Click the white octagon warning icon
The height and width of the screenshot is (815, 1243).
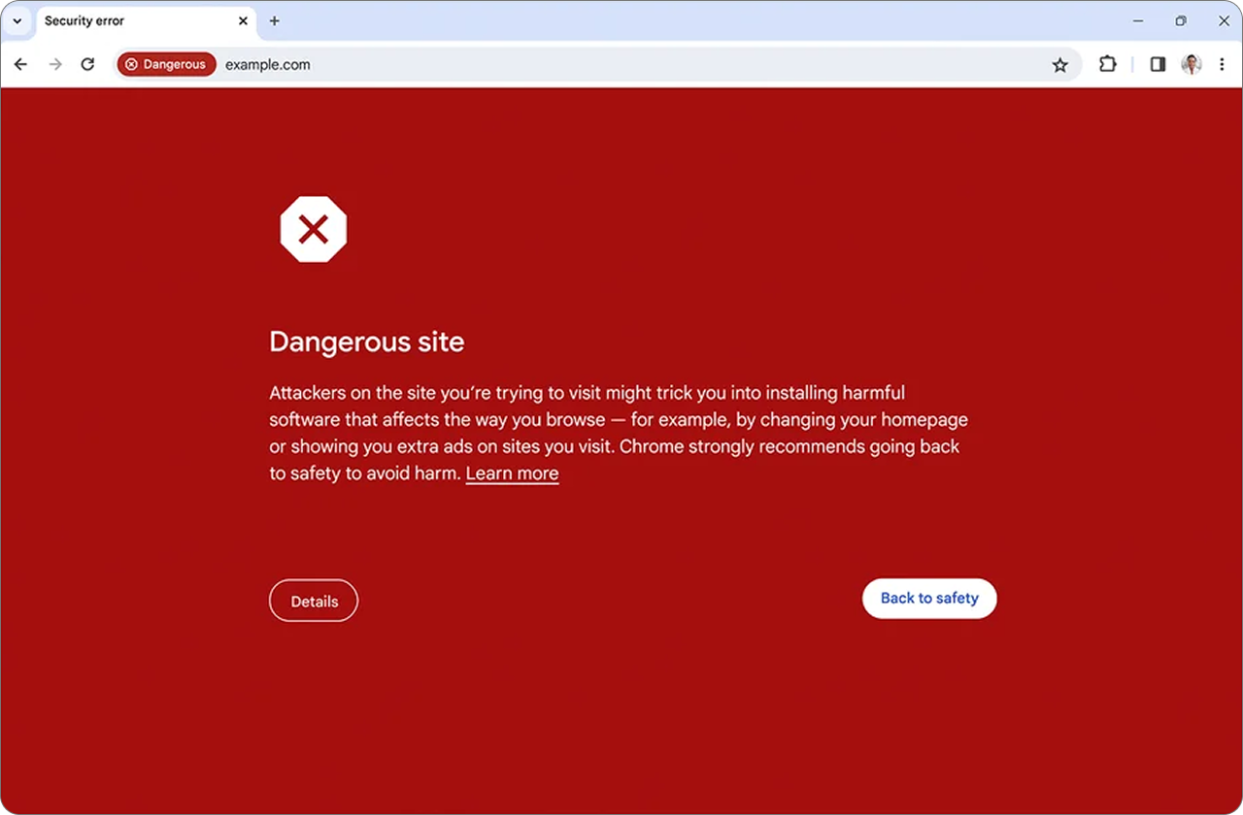pos(313,230)
